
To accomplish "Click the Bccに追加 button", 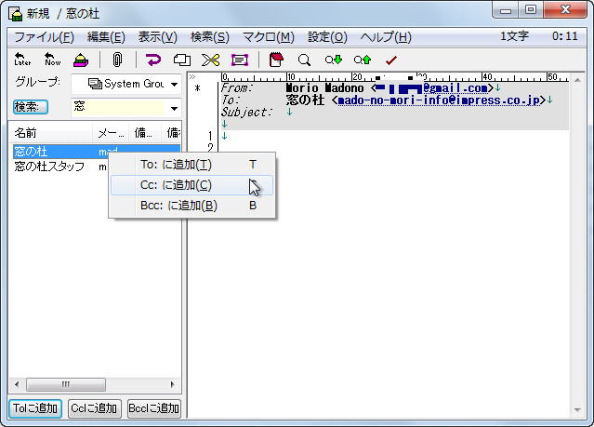I will coord(153,408).
